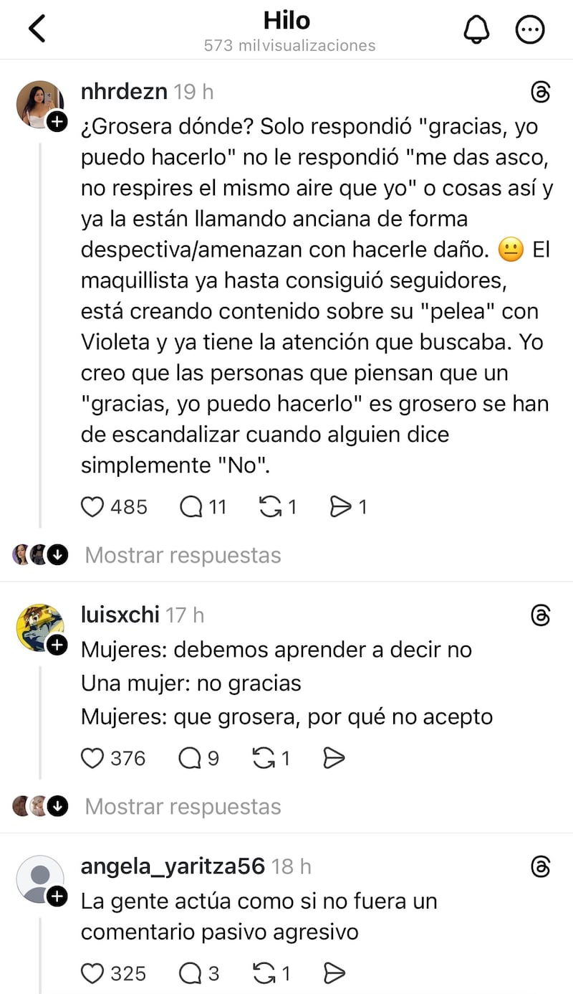This screenshot has height=994, width=573.
Task: Go back using the top-left arrow
Action: click(x=37, y=29)
